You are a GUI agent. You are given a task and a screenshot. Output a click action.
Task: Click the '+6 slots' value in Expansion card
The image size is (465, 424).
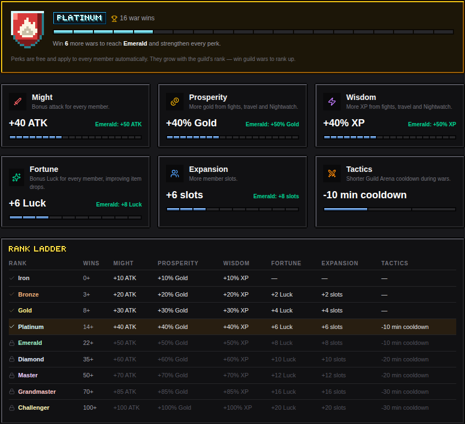tap(185, 195)
